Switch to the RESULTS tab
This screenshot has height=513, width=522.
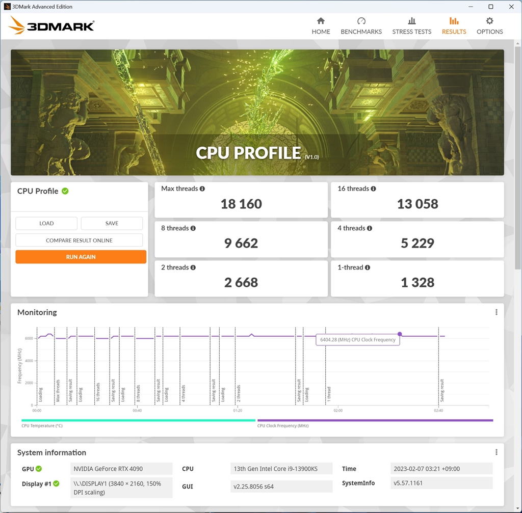tap(453, 23)
